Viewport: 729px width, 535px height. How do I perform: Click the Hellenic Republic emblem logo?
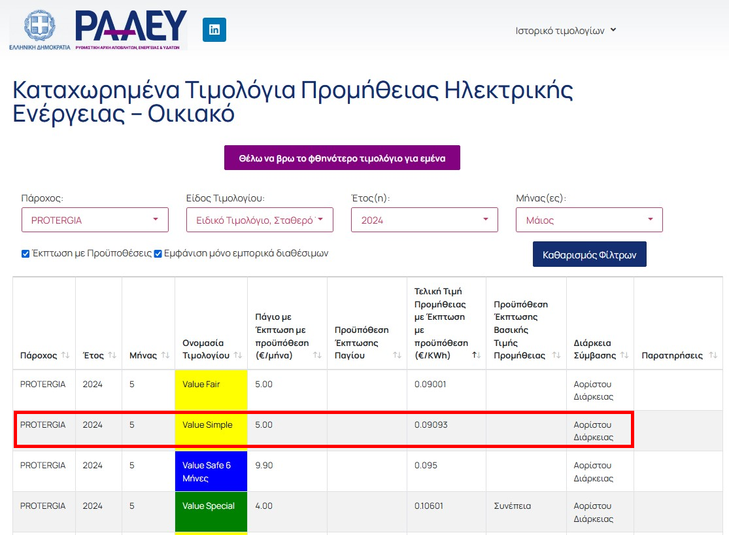[39, 29]
